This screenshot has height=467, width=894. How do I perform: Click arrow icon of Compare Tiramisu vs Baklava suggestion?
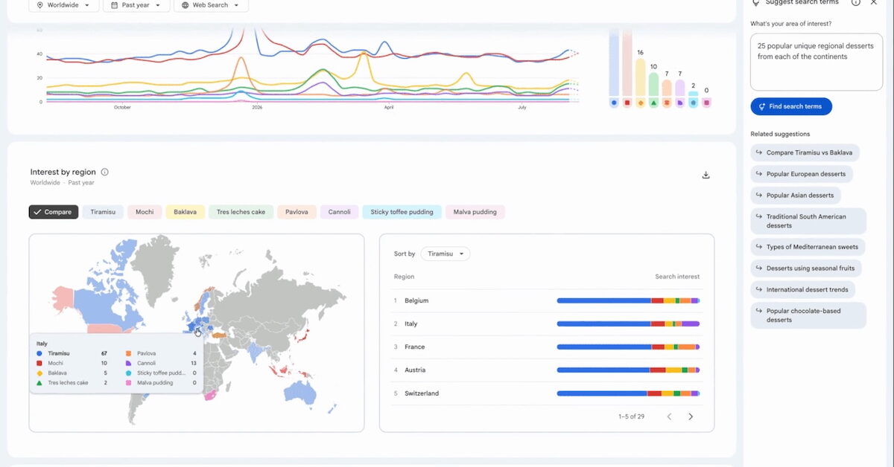click(759, 152)
